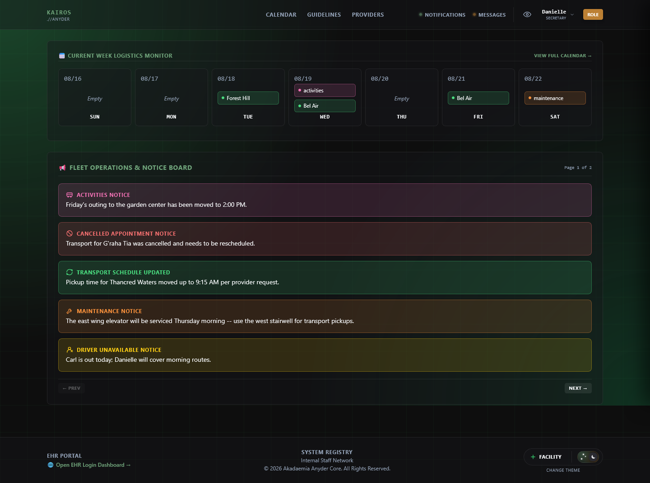The height and width of the screenshot is (483, 650).
Task: Click the refresh icon on Transport Schedule Updated
Action: 70,273
